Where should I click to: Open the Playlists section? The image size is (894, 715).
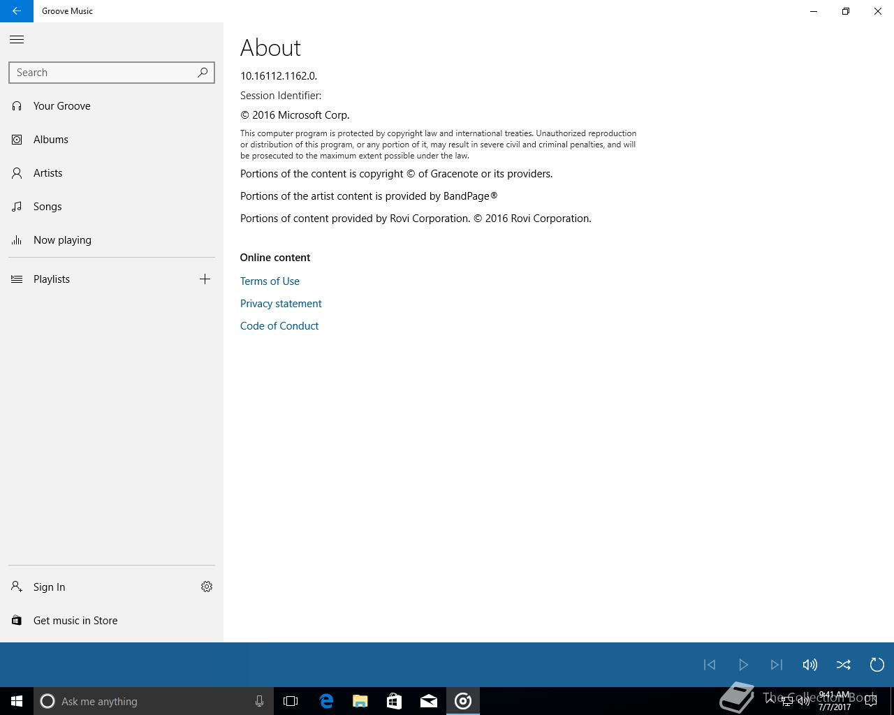(x=95, y=279)
